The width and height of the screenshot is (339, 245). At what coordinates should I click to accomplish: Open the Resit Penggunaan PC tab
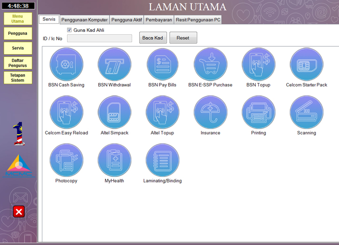pyautogui.click(x=198, y=20)
